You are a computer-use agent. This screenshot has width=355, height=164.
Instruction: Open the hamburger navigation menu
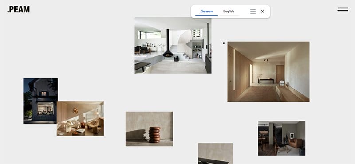coord(343,9)
